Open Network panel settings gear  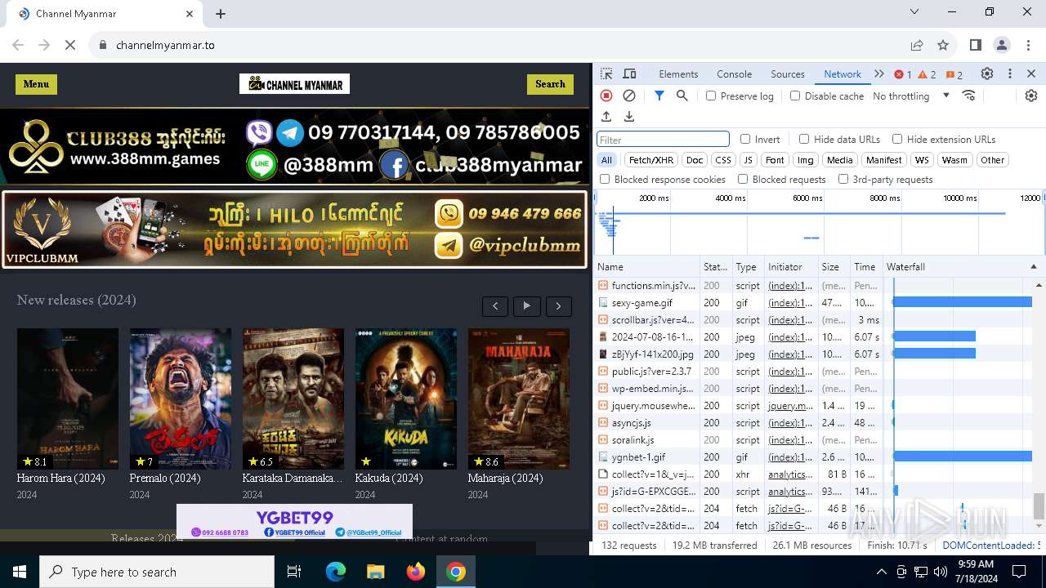tap(1031, 96)
